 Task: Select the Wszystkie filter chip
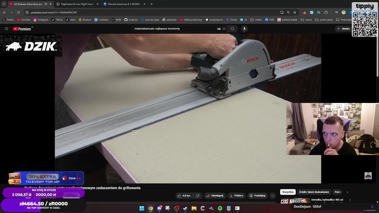[x=288, y=192]
